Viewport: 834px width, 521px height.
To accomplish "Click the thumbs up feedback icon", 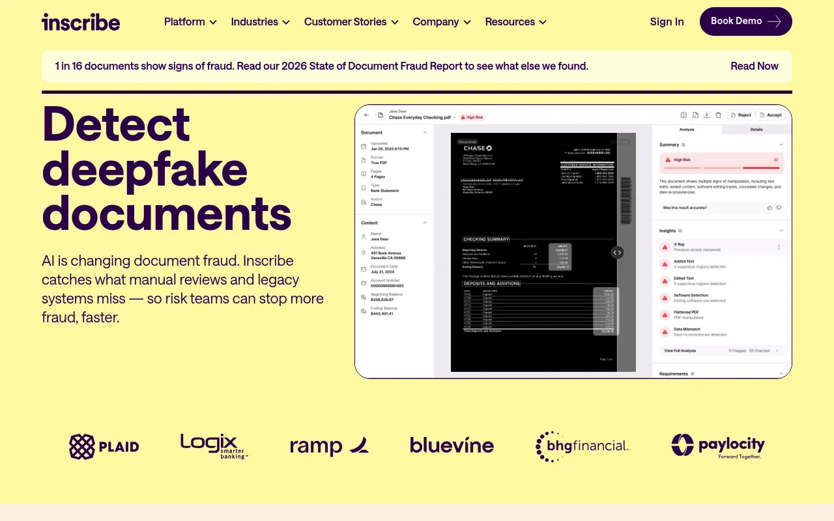I will [769, 208].
